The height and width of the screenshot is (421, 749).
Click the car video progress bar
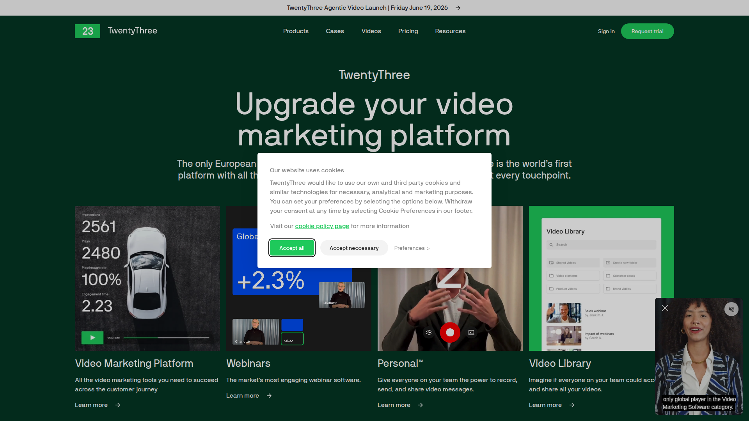167,338
